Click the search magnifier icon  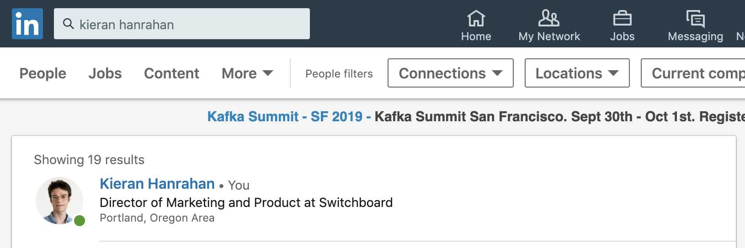69,24
